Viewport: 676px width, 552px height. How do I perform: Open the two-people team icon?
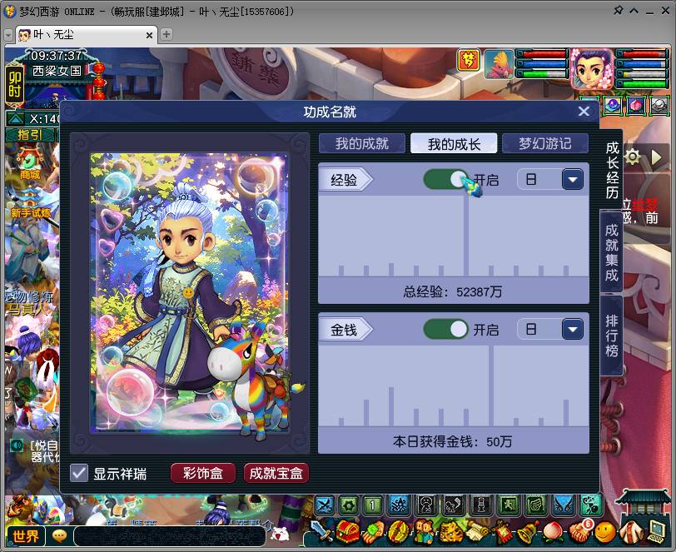click(x=425, y=532)
